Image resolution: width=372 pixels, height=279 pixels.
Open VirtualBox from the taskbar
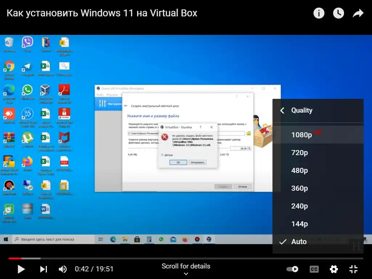(209, 239)
